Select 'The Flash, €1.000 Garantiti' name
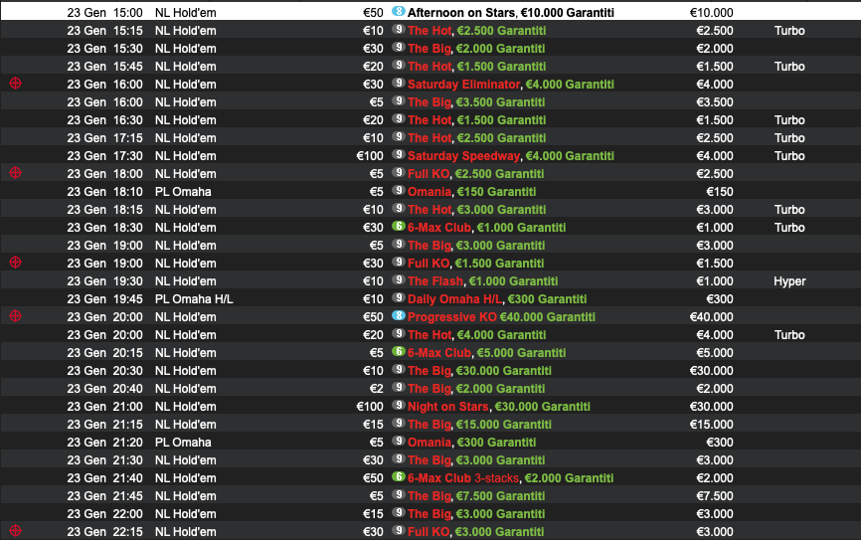This screenshot has height=540, width=861. point(482,281)
